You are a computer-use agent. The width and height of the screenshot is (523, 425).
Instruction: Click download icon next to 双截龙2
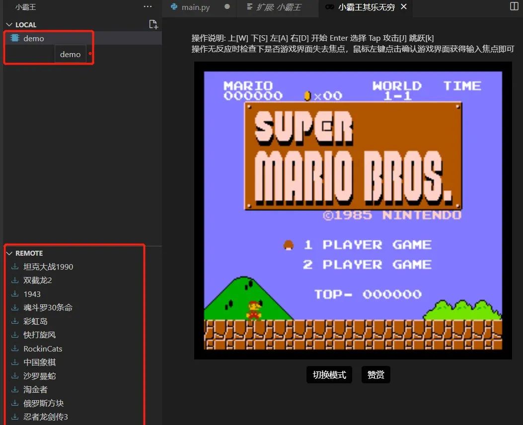[15, 281]
